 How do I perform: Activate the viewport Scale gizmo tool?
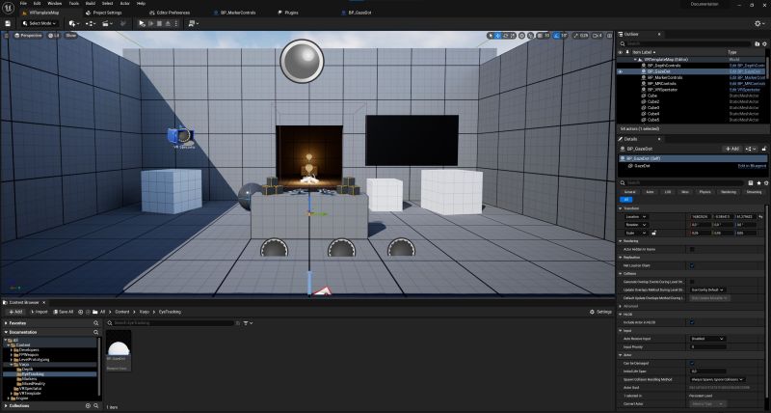(513, 36)
